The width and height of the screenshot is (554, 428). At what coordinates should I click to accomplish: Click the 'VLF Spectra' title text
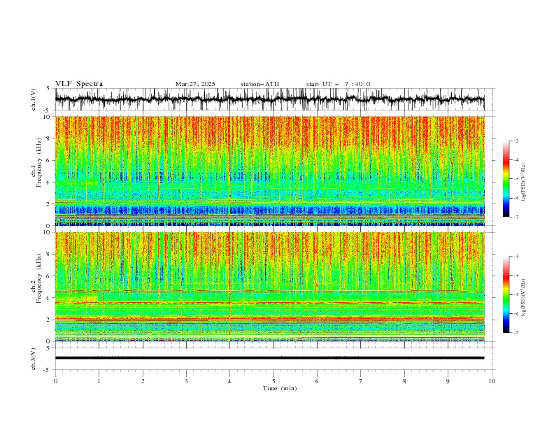click(79, 84)
